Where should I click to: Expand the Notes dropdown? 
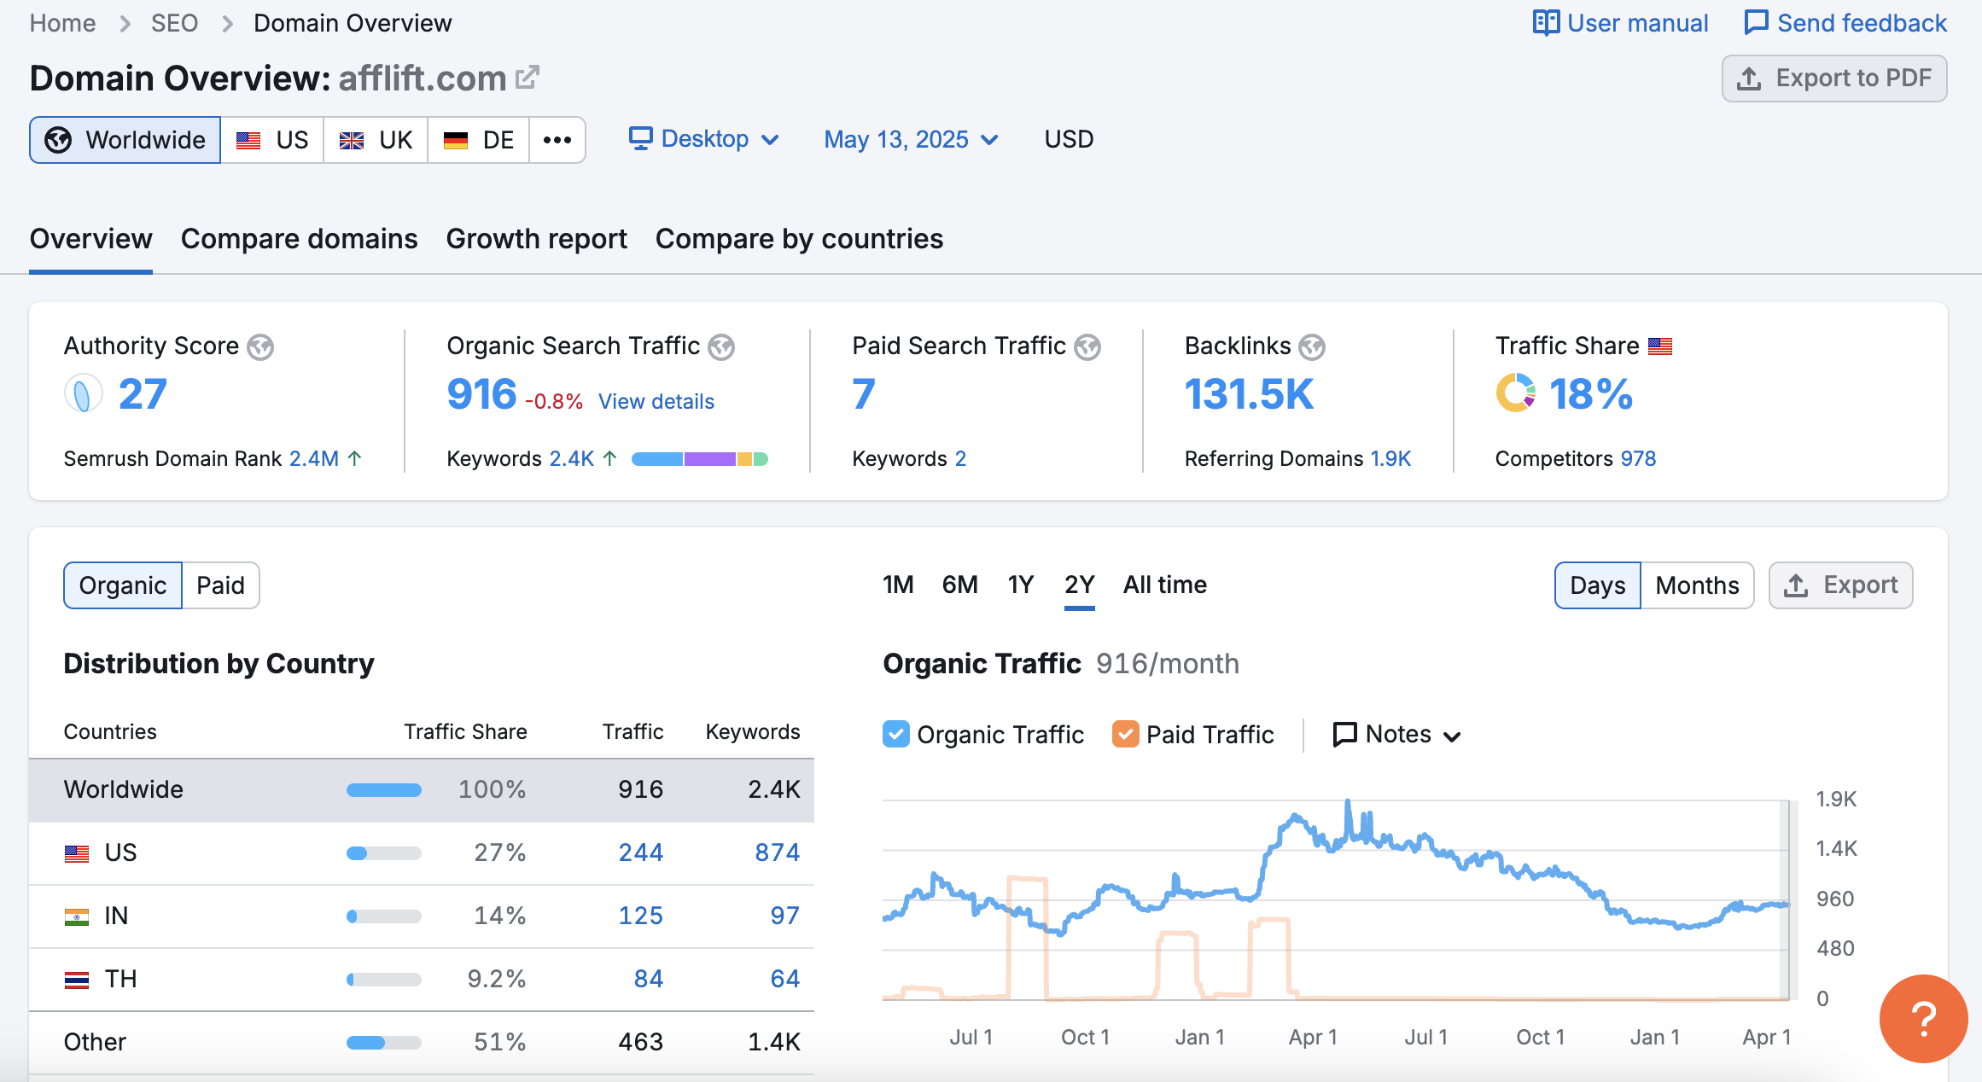pos(1397,734)
